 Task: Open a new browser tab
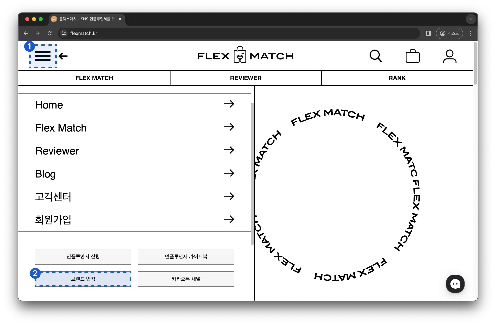click(x=132, y=19)
